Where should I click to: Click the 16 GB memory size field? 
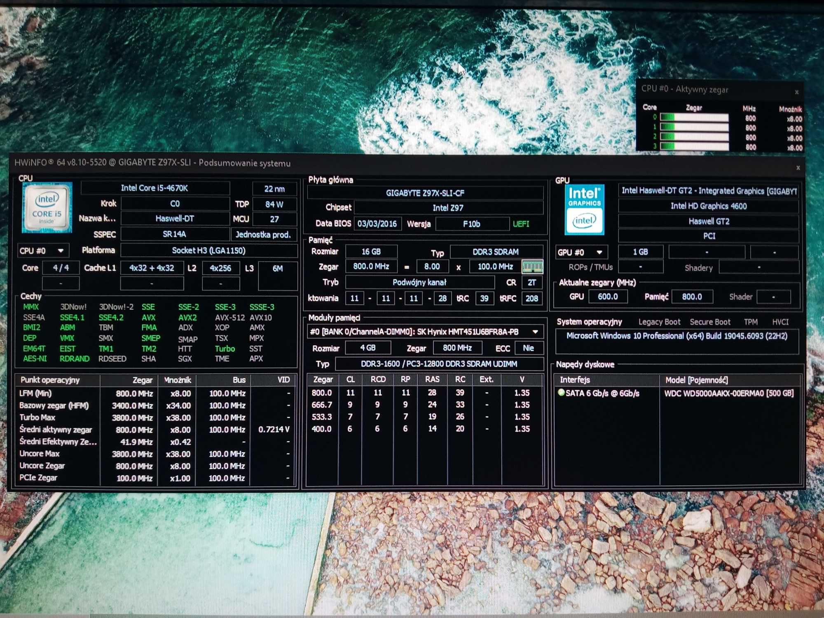click(371, 251)
